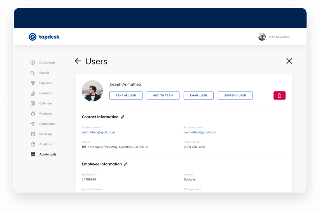
Task: Click the Users page heading
Action: click(96, 61)
